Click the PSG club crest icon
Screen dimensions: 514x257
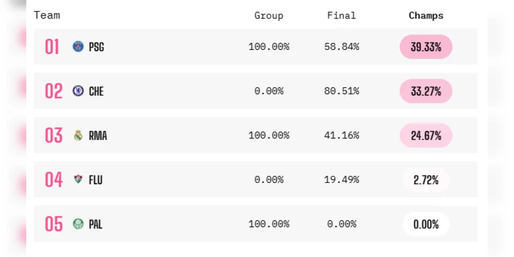[78, 46]
